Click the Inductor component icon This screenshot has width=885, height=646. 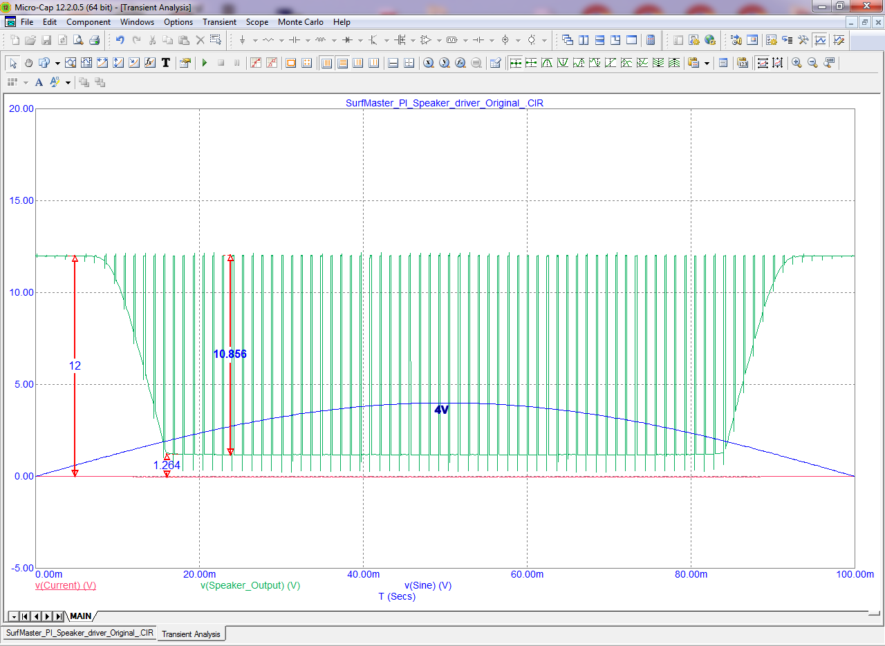321,40
